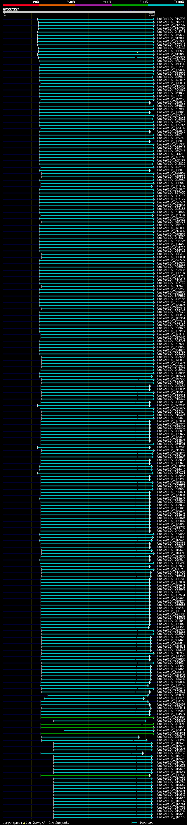Select hit label UniRef100_A5JPN4
This screenshot has width=187, height=825.
(171, 466)
